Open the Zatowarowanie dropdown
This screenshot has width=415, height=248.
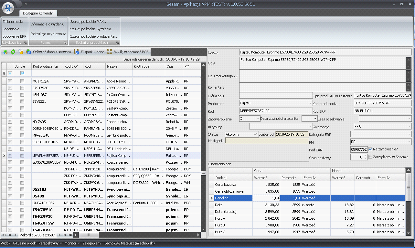[x=258, y=119]
